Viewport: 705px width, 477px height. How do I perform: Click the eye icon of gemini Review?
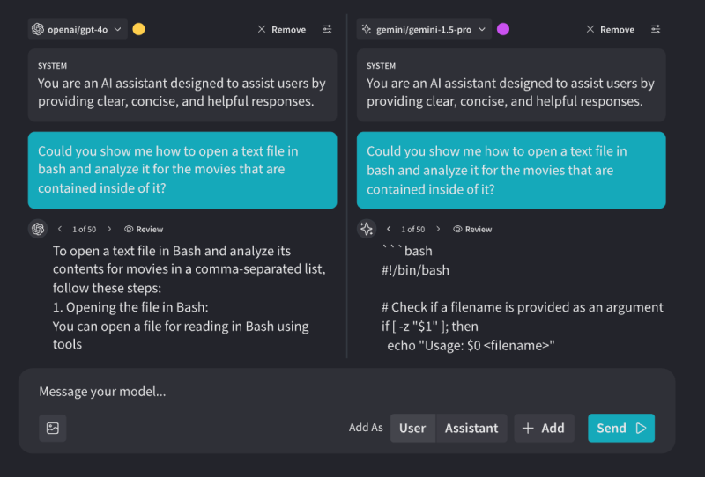[457, 229]
